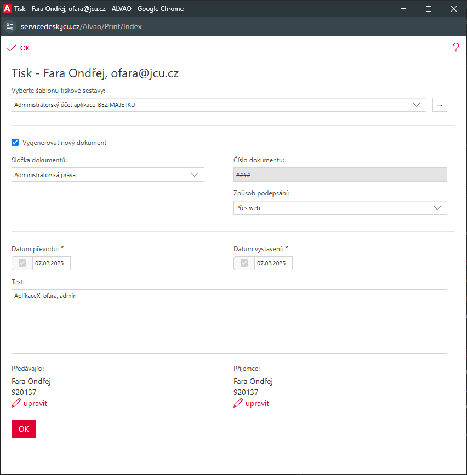Click pencil icon under Příjemce
Image resolution: width=467 pixels, height=475 pixels.
(238, 404)
